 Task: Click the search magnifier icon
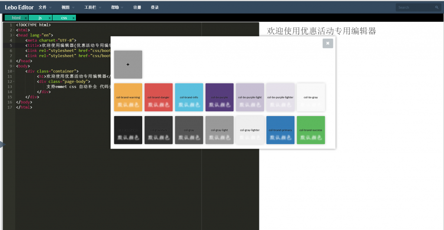pyautogui.click(x=437, y=7)
